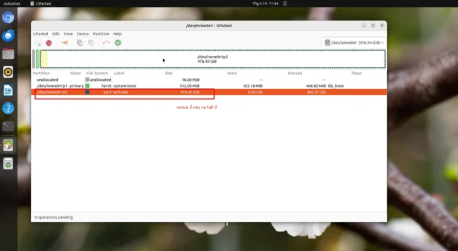458x251 pixels.
Task: Open Rhythmbox from the dock
Action: point(8,72)
